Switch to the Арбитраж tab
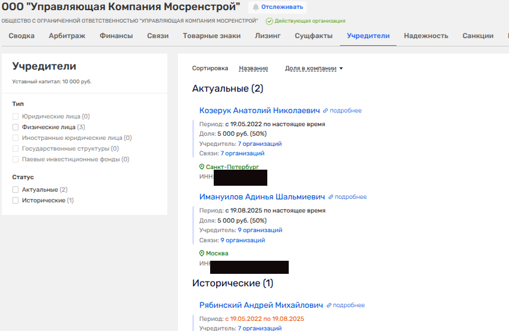Image resolution: width=509 pixels, height=331 pixels. click(67, 36)
